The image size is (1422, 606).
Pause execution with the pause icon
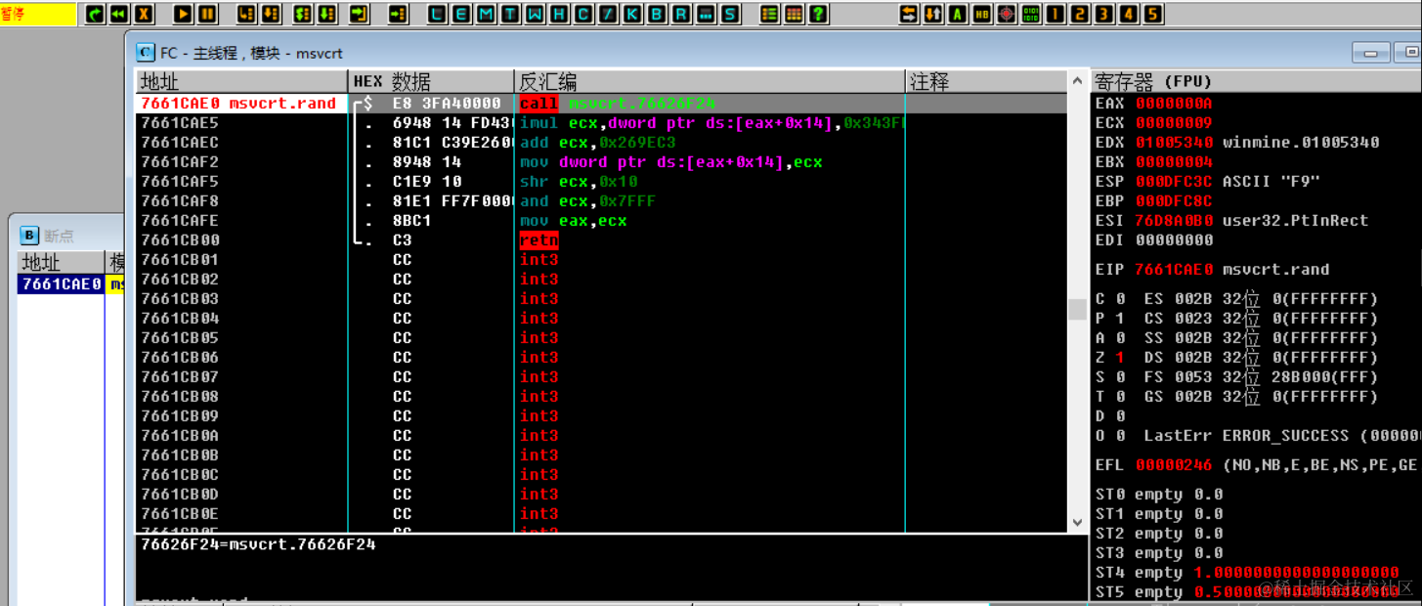point(207,14)
